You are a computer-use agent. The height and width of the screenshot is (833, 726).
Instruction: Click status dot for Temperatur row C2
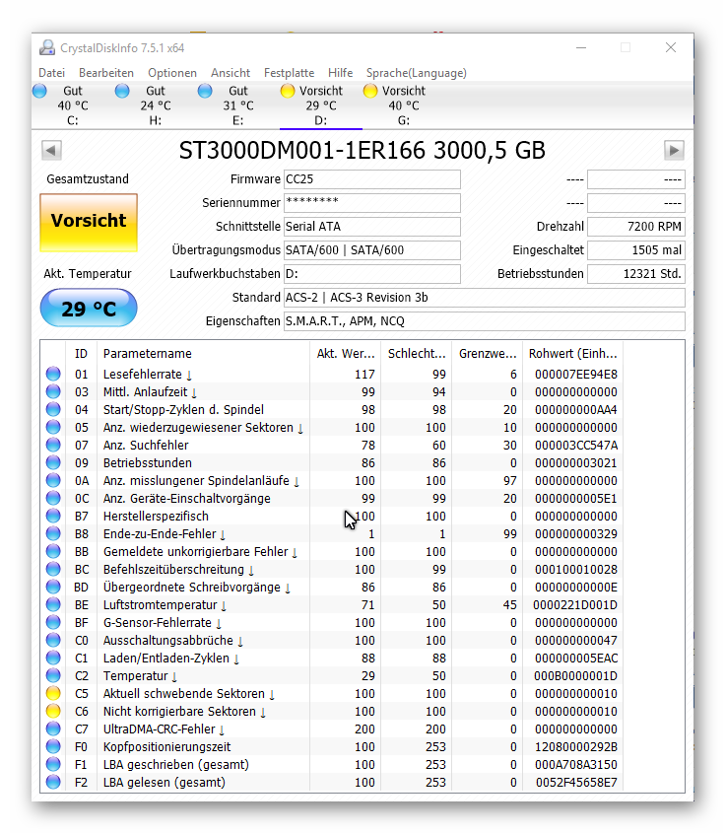(53, 675)
